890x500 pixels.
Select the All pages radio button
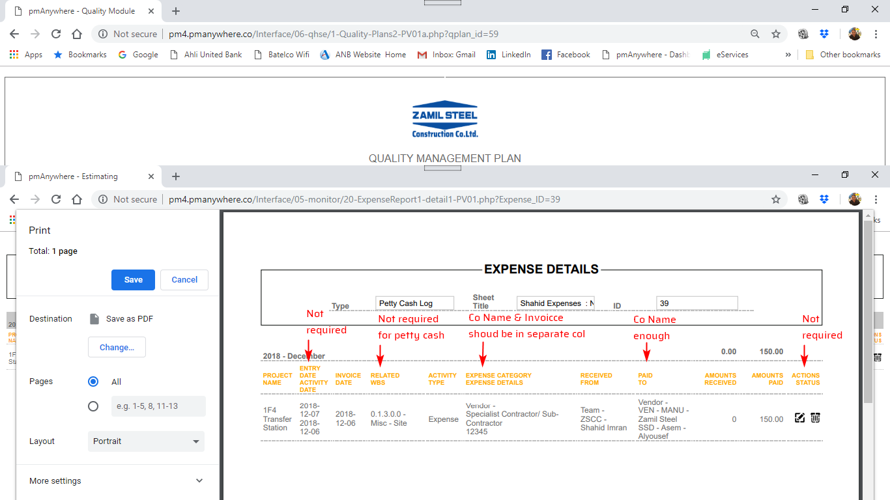[x=93, y=382]
